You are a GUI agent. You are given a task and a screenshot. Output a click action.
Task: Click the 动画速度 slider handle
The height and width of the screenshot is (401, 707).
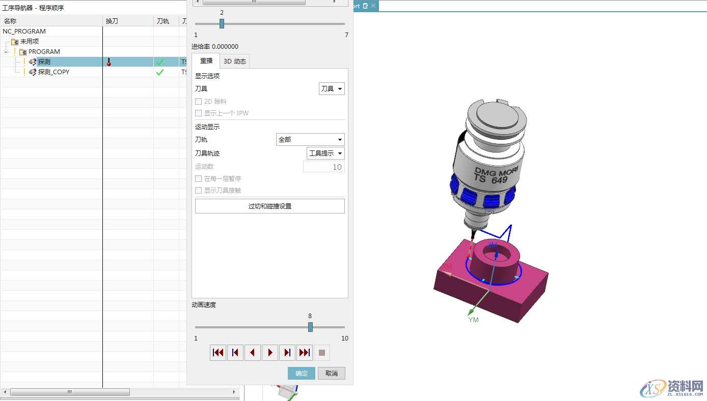pyautogui.click(x=310, y=327)
